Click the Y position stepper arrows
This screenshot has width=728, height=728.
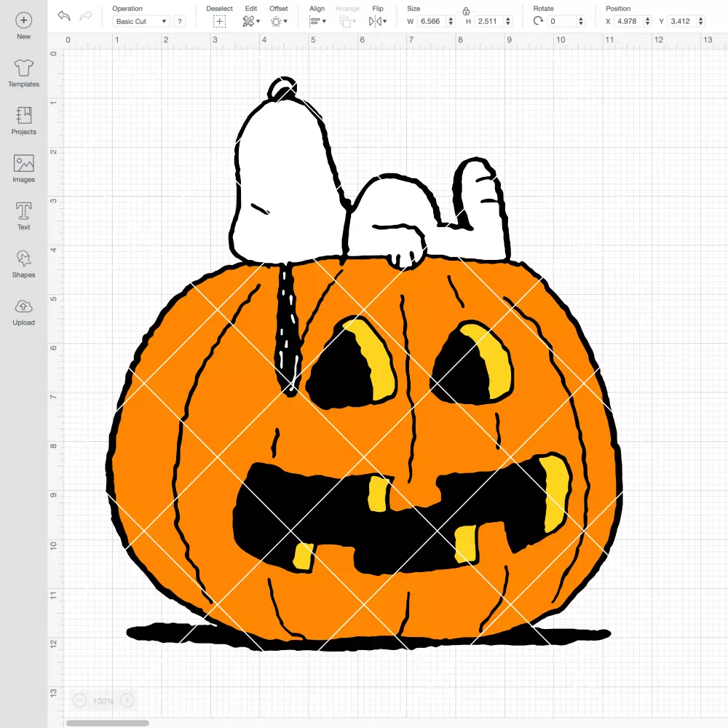pyautogui.click(x=701, y=21)
